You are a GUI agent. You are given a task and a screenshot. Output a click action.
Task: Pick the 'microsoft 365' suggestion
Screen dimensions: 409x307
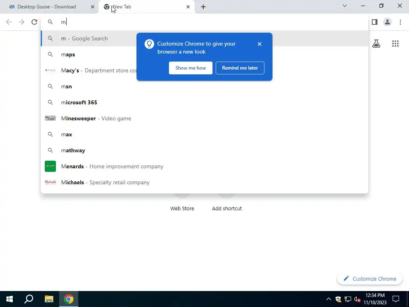[204, 102]
